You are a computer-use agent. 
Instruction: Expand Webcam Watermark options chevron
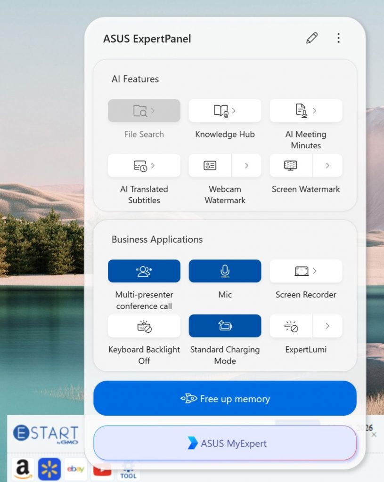246,166
